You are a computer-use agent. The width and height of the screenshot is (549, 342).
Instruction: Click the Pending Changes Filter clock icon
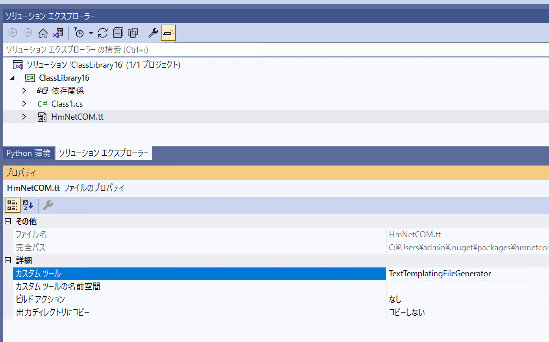coord(79,33)
